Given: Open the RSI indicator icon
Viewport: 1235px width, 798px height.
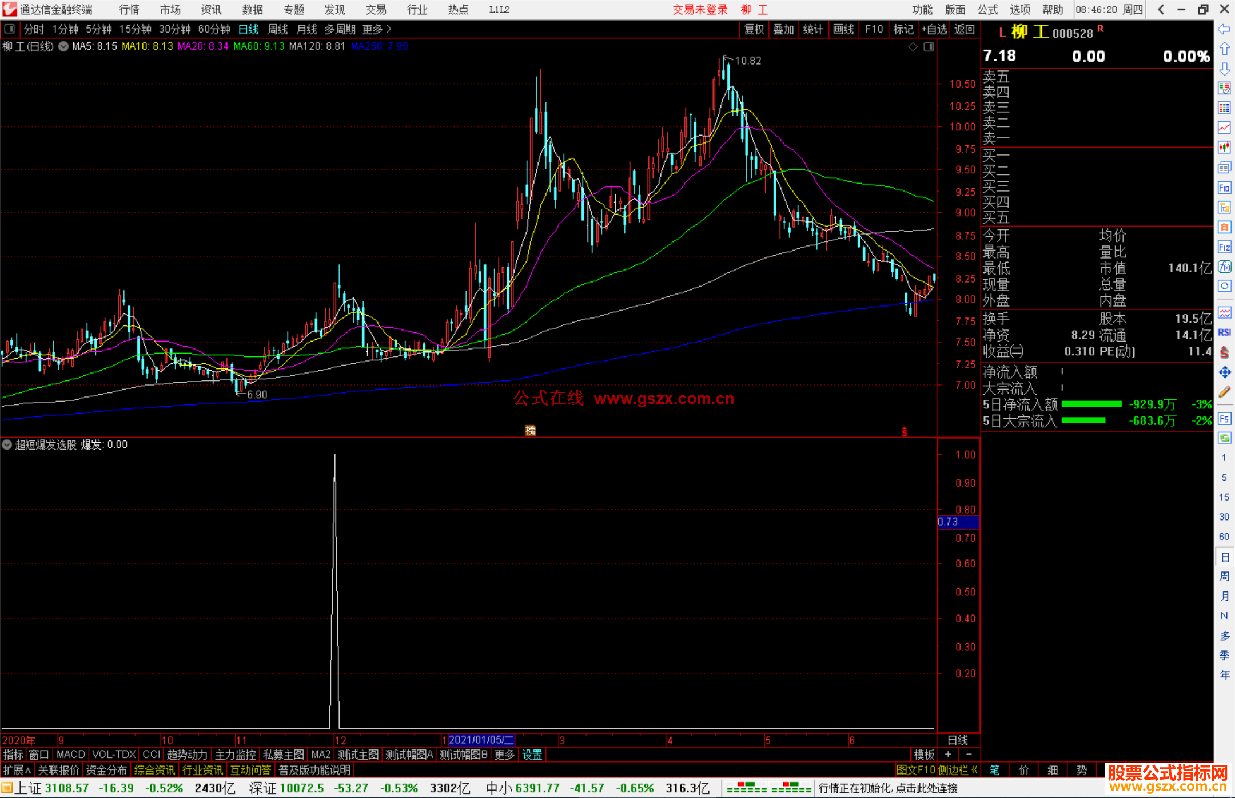Looking at the screenshot, I should 1224,332.
